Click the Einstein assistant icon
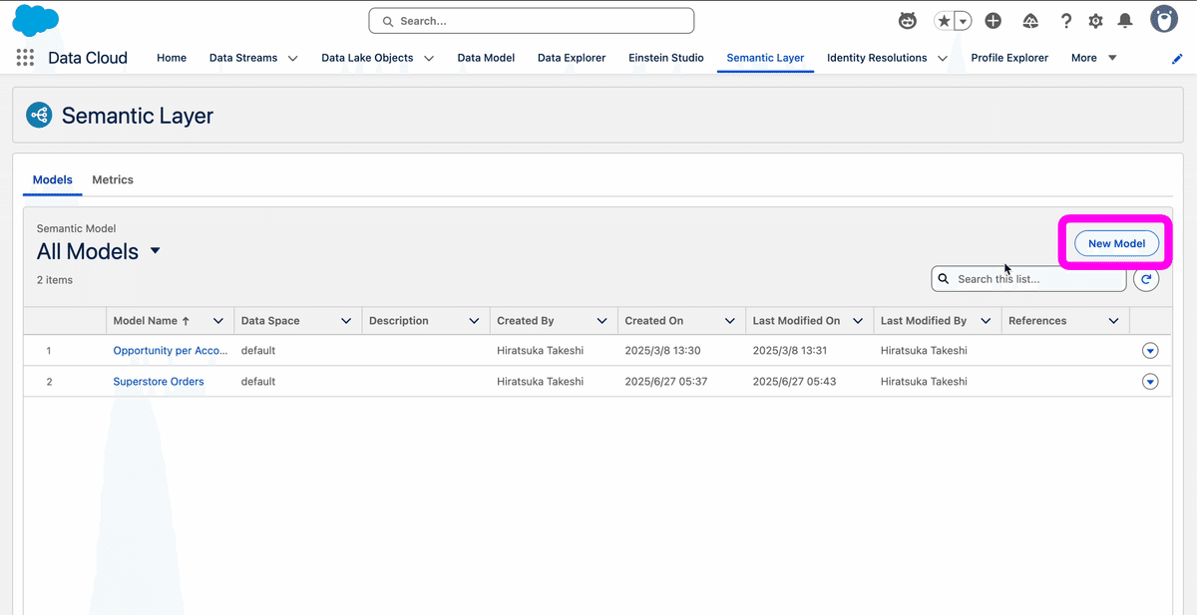This screenshot has height=615, width=1197. point(907,20)
